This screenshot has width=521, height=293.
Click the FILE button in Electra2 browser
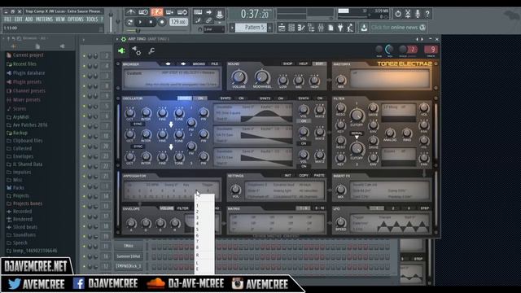215,63
